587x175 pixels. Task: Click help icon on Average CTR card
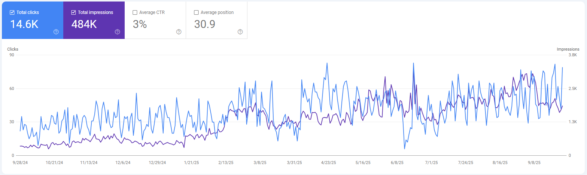point(179,32)
